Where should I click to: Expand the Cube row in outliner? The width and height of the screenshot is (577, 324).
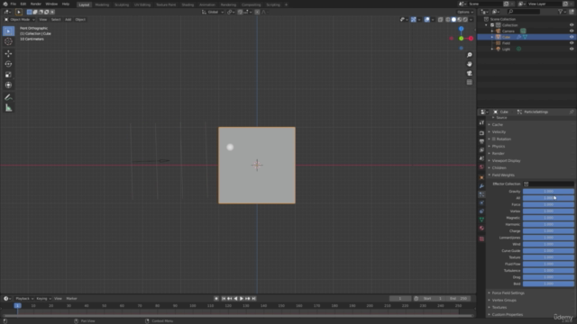pos(492,37)
